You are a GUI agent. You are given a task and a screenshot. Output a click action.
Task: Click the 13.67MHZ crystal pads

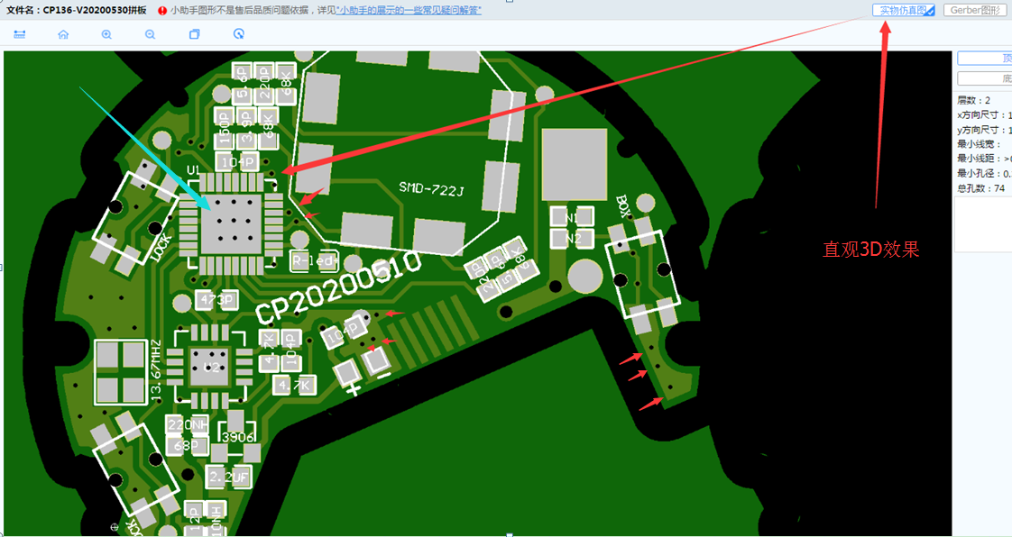click(120, 373)
